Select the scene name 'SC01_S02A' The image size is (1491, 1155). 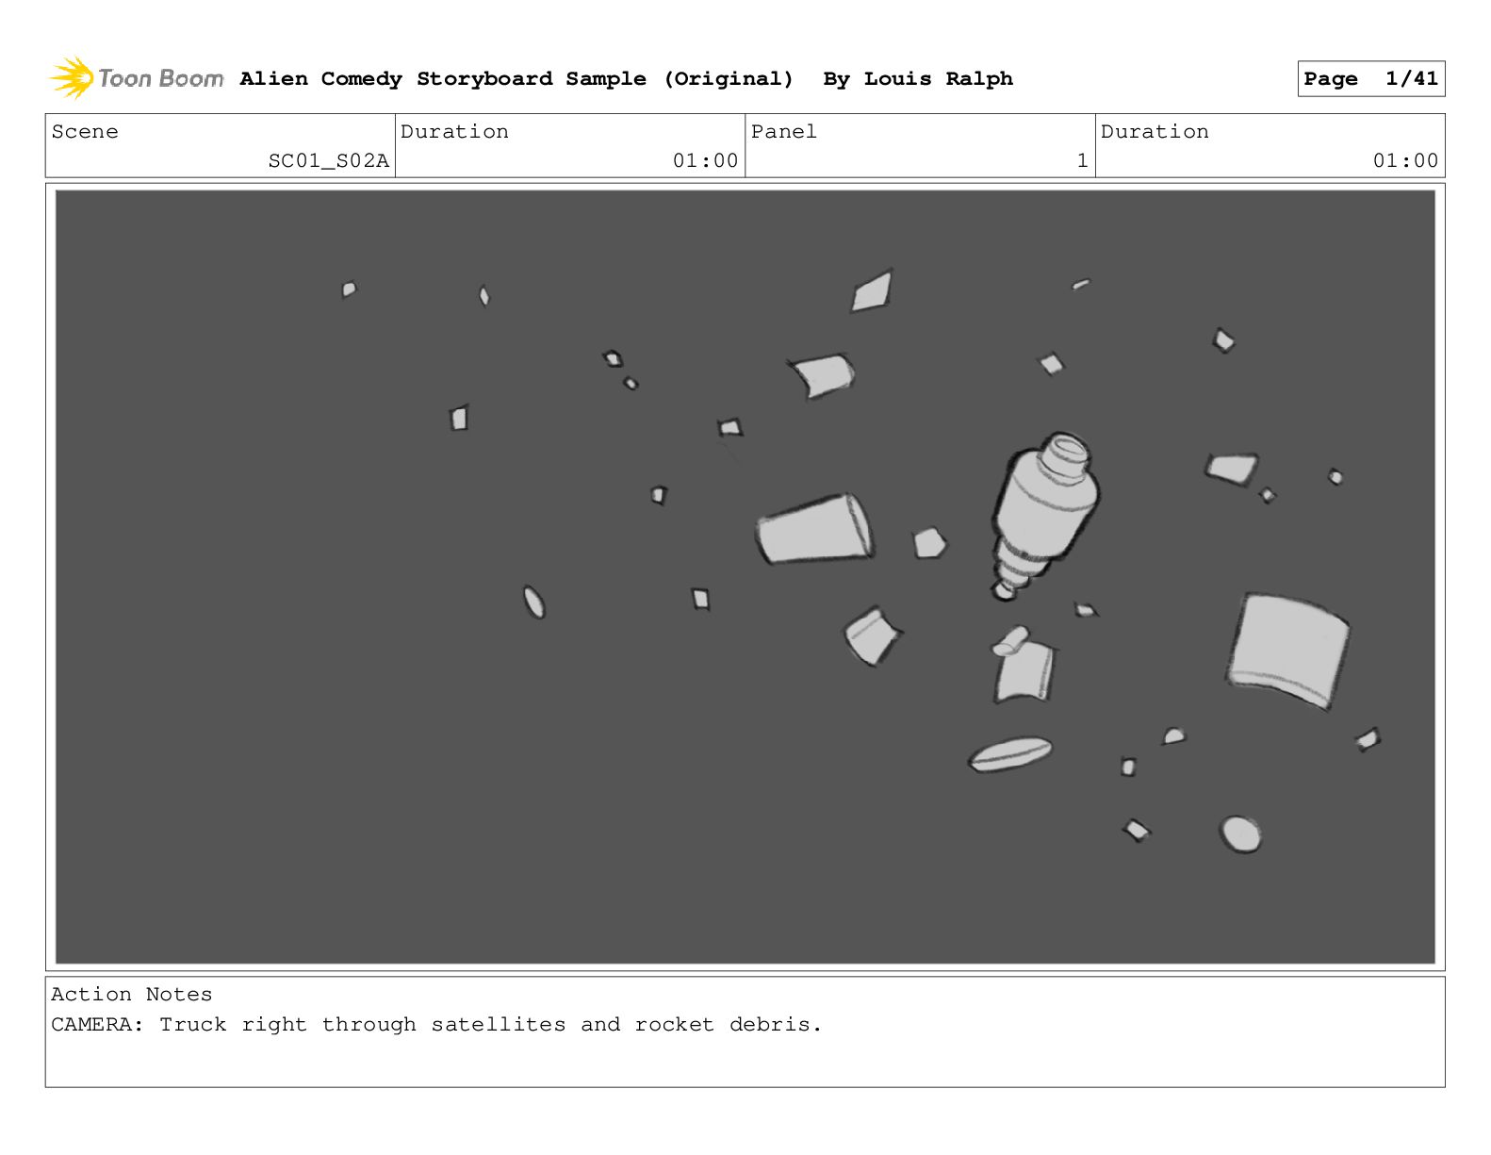coord(328,161)
